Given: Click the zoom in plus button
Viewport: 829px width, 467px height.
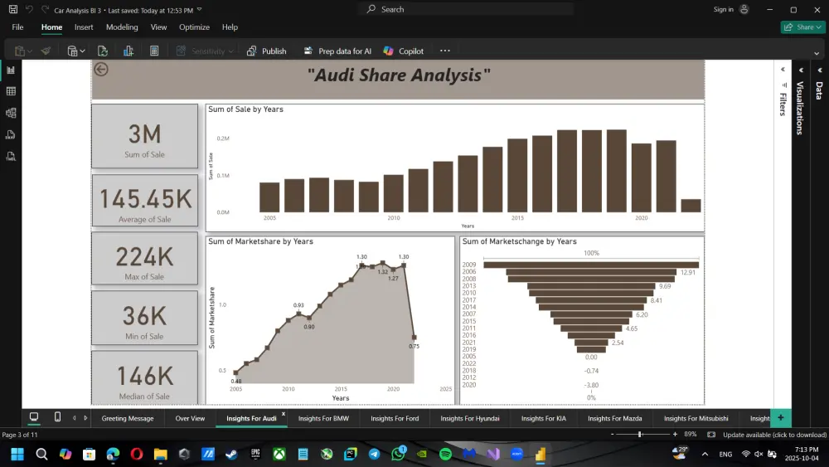Looking at the screenshot, I should click(x=675, y=434).
